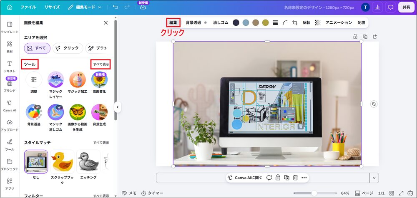Open the アプリ sidebar tab
This screenshot has width=417, height=198.
click(10, 184)
